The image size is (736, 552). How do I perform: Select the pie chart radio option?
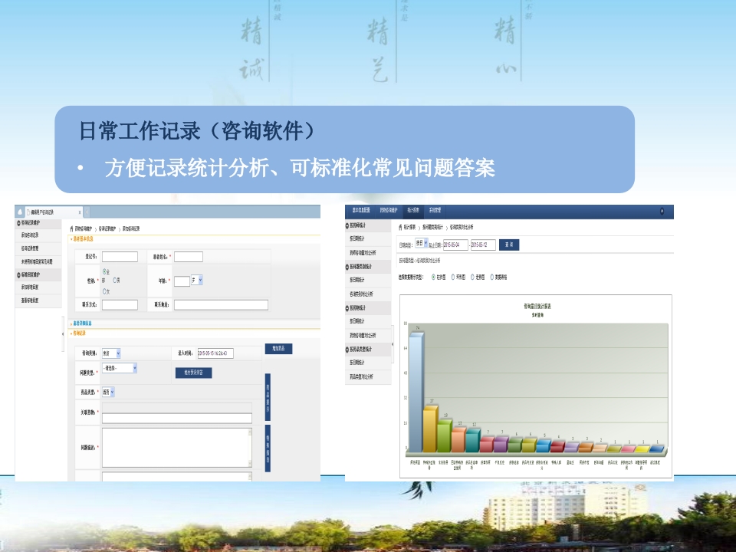453,276
